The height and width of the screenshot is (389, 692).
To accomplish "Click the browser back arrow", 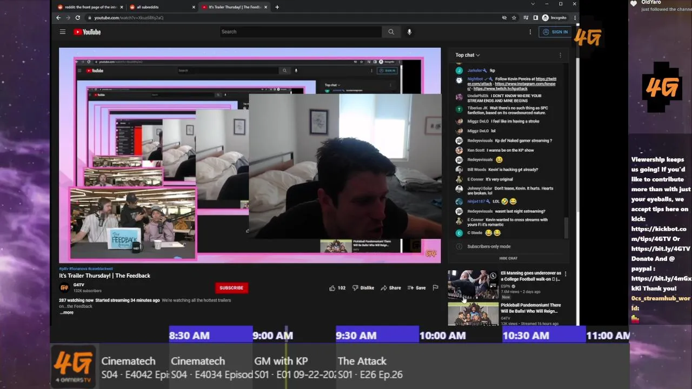I will pos(58,18).
